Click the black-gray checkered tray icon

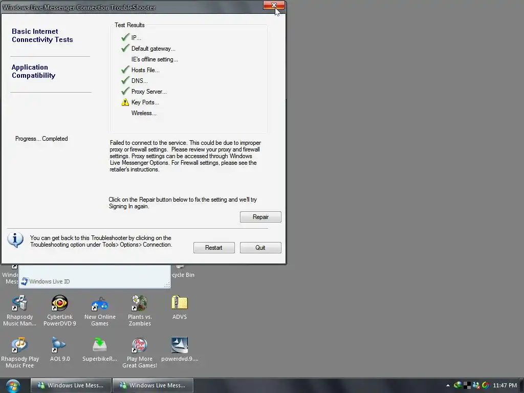point(467,385)
